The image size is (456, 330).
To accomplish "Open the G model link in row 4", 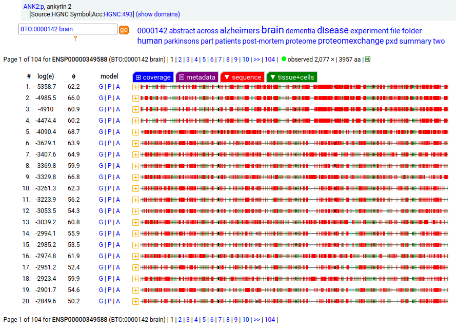I will pyautogui.click(x=101, y=121).
